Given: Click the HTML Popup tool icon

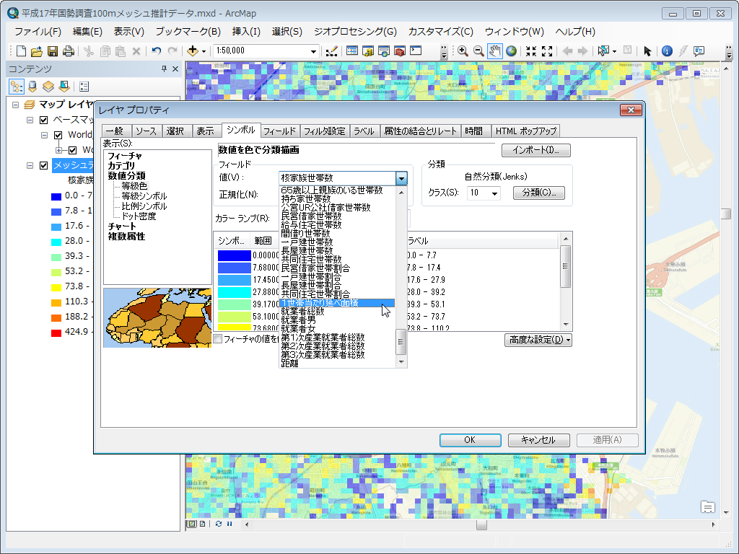Looking at the screenshot, I should [x=699, y=51].
